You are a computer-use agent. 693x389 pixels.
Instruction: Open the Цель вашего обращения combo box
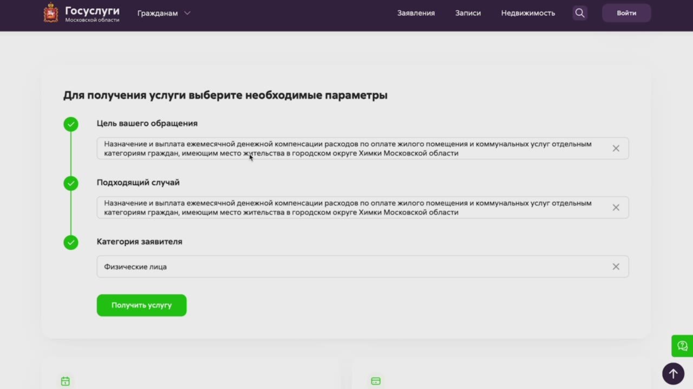[x=352, y=149]
